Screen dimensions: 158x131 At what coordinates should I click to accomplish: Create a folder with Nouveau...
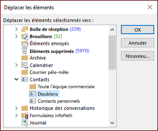click(x=137, y=56)
